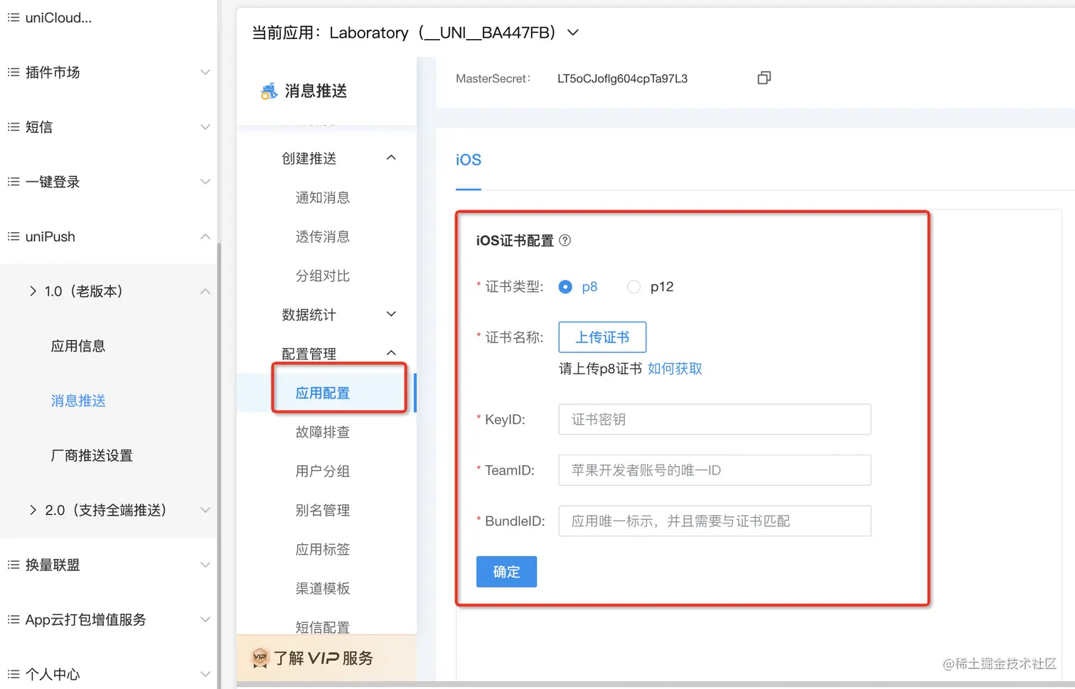1075x689 pixels.
Task: Expand 短信 menu chevron
Action: coord(205,127)
